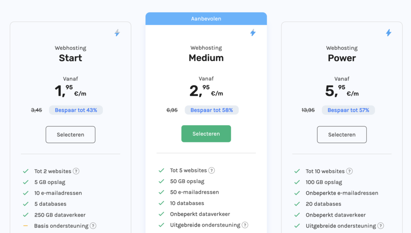
Task: Click the yellow dash beside 'Basis ondersteuning'
Action: (x=26, y=226)
